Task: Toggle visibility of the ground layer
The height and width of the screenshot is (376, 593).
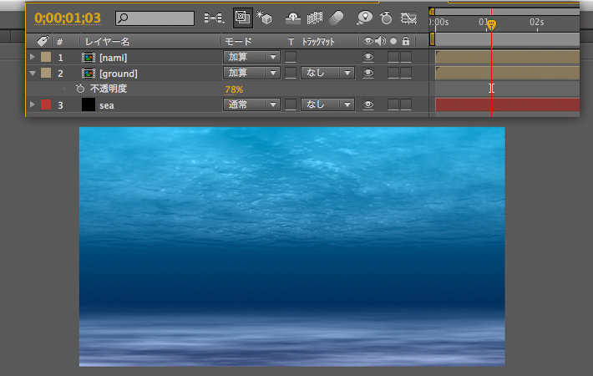Action: 368,74
